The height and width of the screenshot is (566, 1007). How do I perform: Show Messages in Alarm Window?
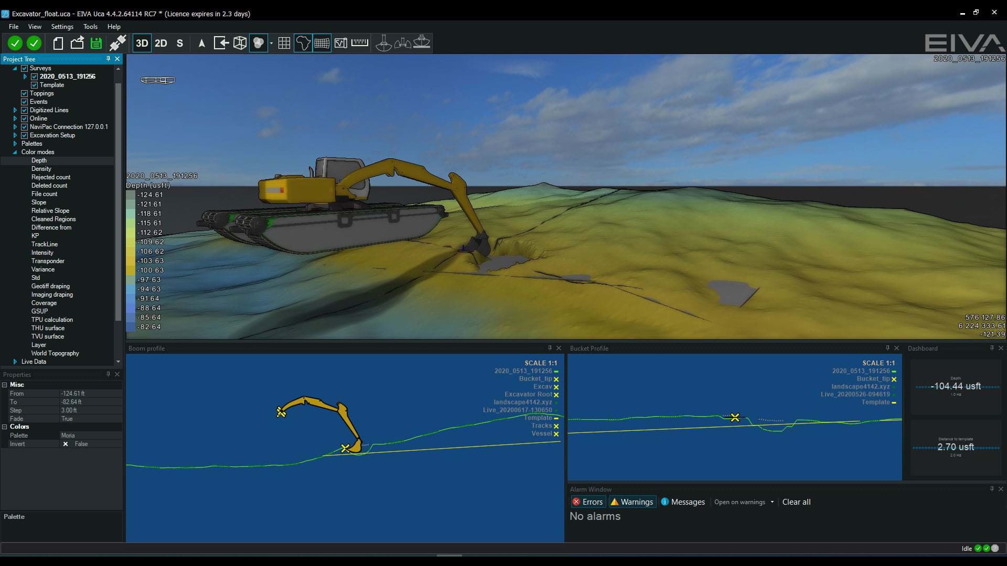tap(683, 502)
